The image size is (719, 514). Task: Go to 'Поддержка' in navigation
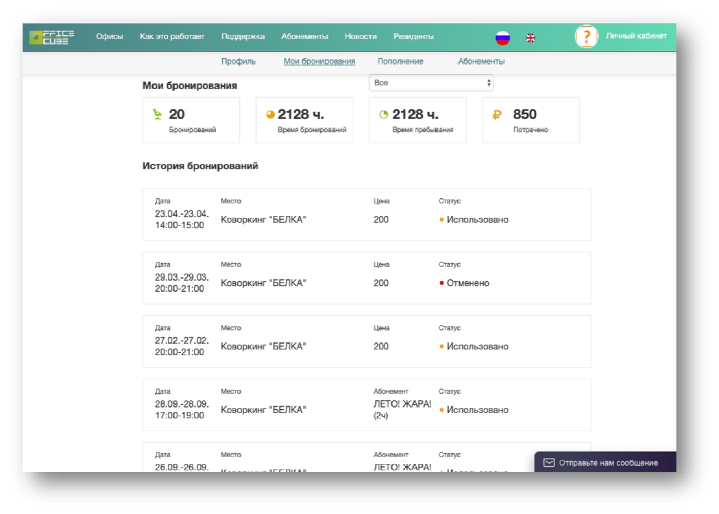click(x=243, y=36)
